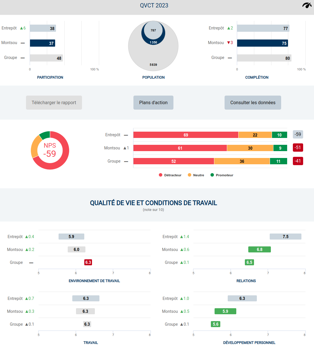Screen dimensions: 314x346
Task: Select the 5 839 group population bubble
Action: tap(153, 62)
